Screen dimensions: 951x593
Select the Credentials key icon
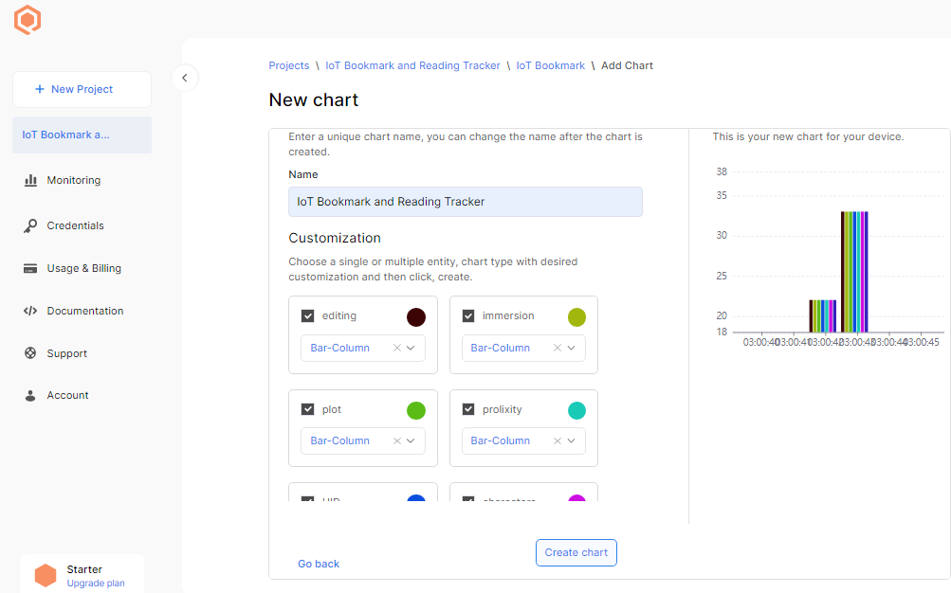click(31, 225)
